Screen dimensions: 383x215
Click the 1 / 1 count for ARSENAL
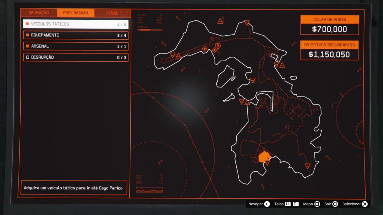(x=121, y=46)
